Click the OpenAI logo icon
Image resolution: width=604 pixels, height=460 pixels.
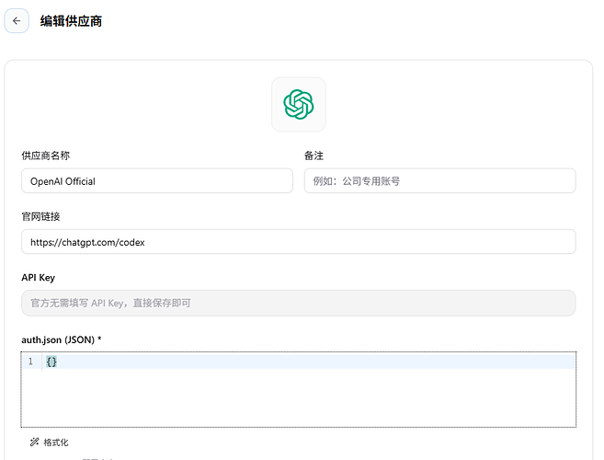point(299,105)
